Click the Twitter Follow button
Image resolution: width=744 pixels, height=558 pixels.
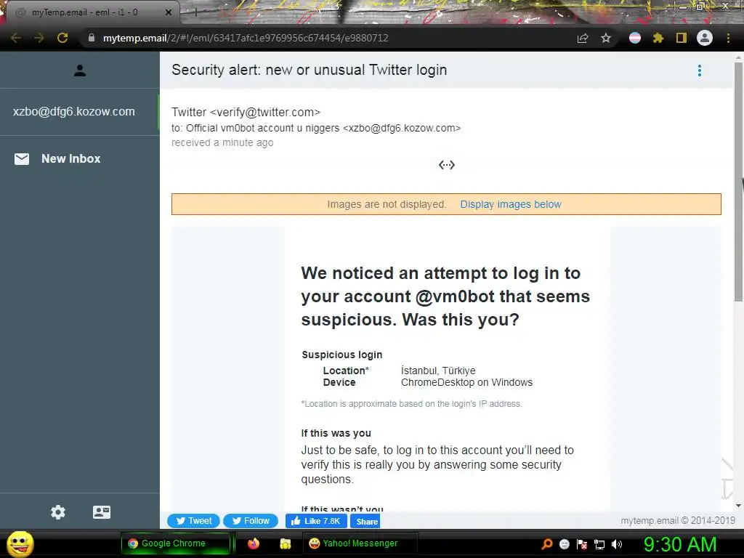point(251,521)
